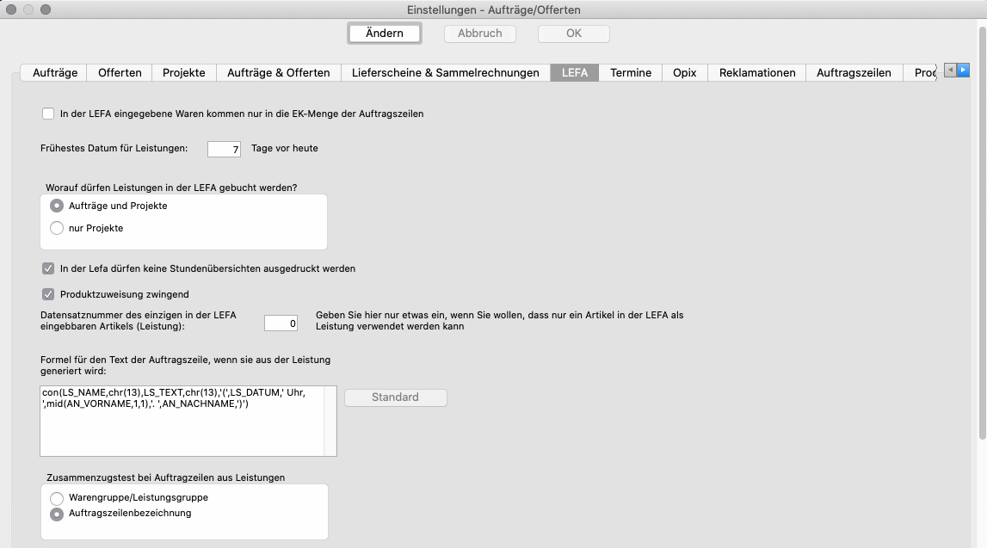
Task: Select the nur Projekte radio option
Action: 57,228
